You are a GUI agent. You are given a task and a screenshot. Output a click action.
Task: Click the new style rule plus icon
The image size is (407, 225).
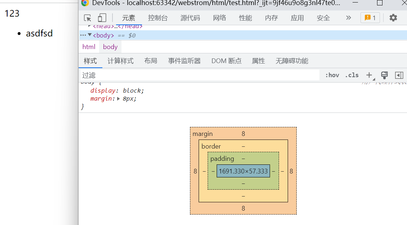pos(369,75)
